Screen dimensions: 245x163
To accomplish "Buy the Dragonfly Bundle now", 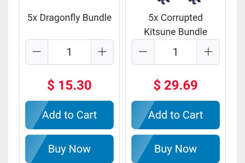I will click(69, 149).
